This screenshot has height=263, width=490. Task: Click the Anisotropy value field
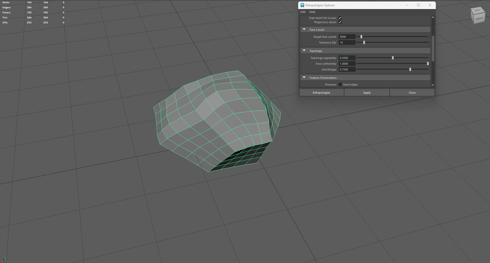click(347, 69)
